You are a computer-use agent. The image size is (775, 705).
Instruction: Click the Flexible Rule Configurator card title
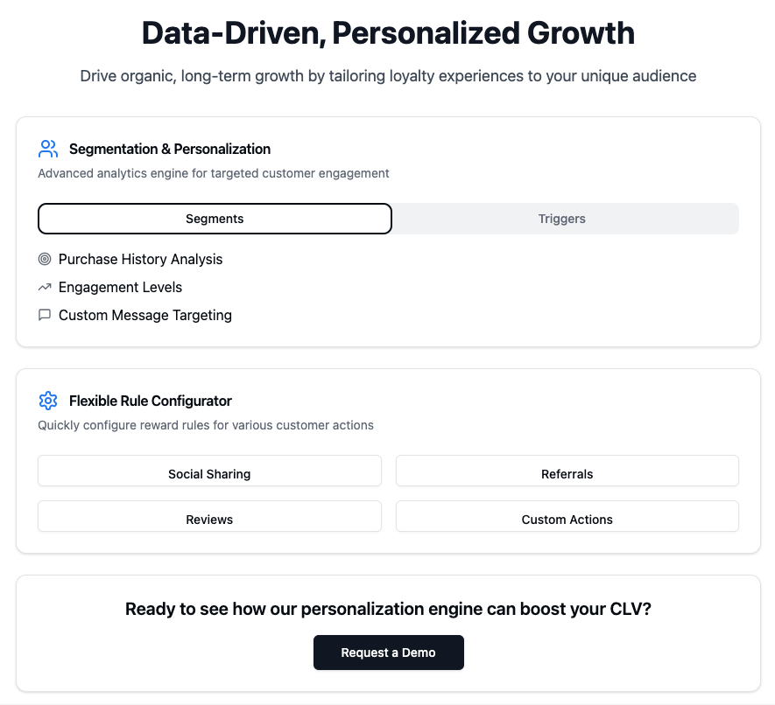point(151,401)
